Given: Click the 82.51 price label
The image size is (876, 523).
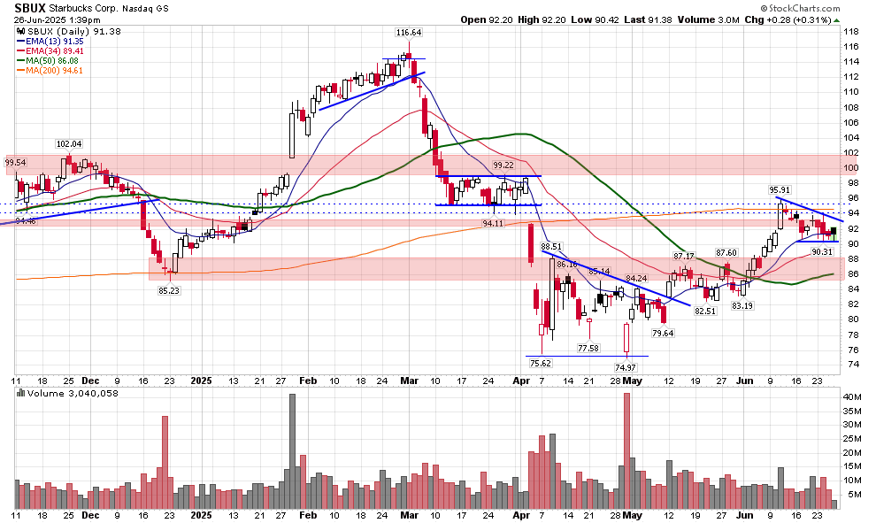Looking at the screenshot, I should click(x=705, y=311).
